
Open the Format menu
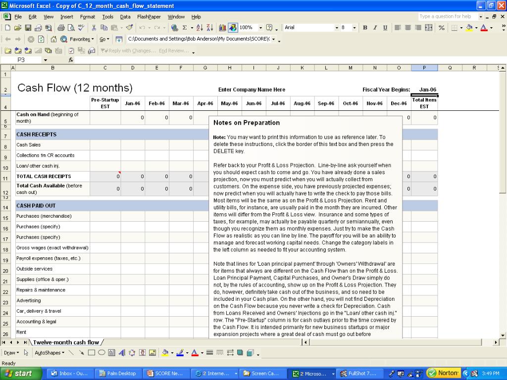tap(87, 17)
